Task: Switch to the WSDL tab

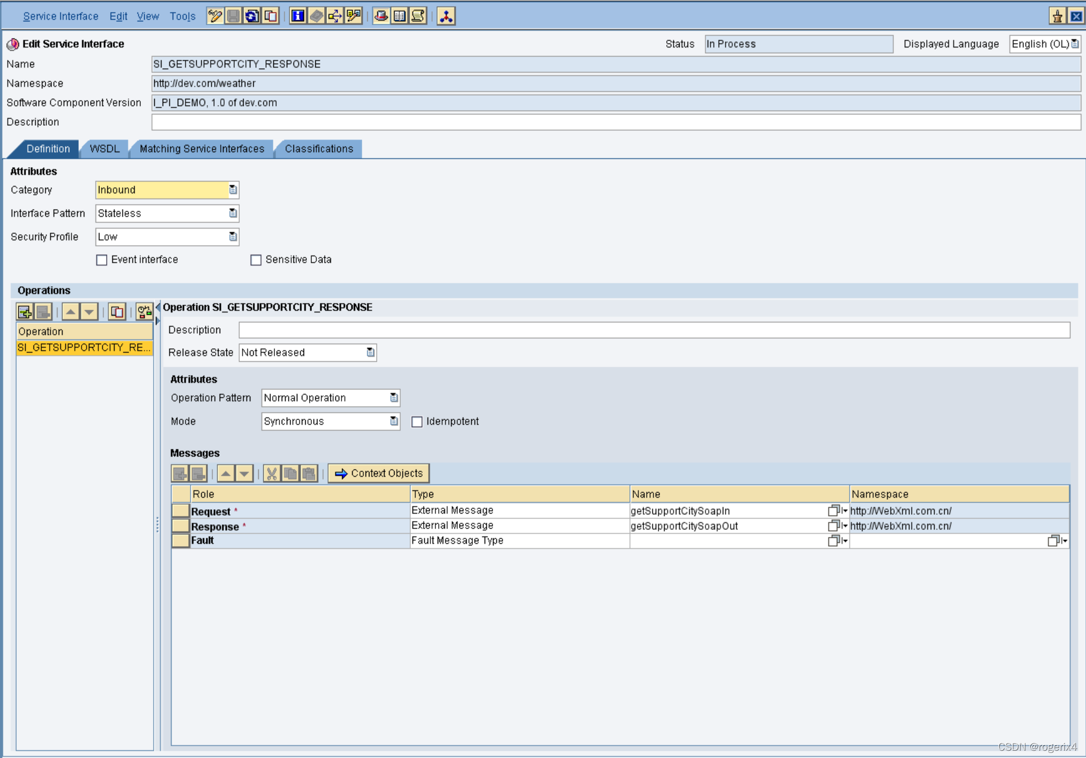Action: 105,149
